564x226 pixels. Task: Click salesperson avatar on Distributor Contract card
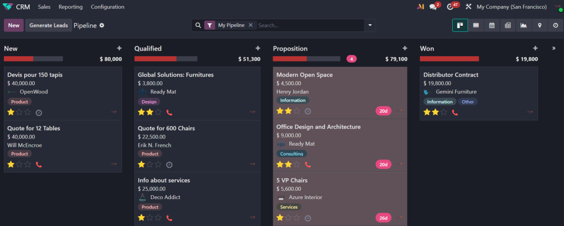coord(530,112)
